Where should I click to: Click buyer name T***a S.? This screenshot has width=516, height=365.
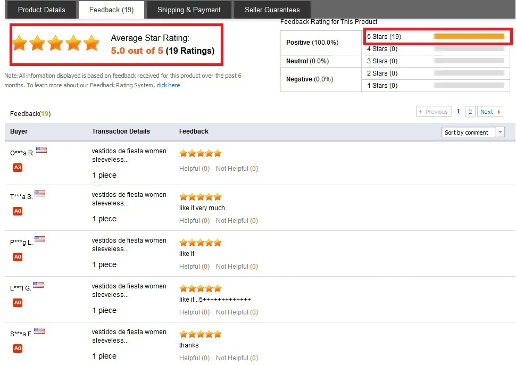[x=21, y=197]
